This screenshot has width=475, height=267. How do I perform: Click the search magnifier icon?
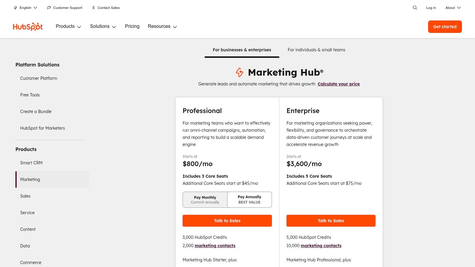414,8
